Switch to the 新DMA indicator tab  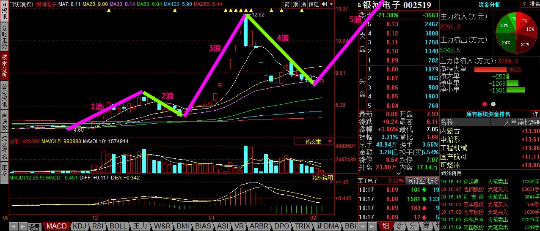pyautogui.click(x=327, y=226)
